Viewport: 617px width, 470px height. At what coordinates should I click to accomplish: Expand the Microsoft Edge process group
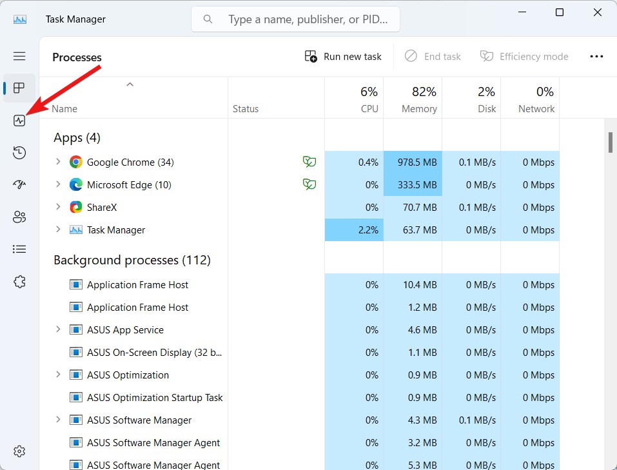click(58, 184)
